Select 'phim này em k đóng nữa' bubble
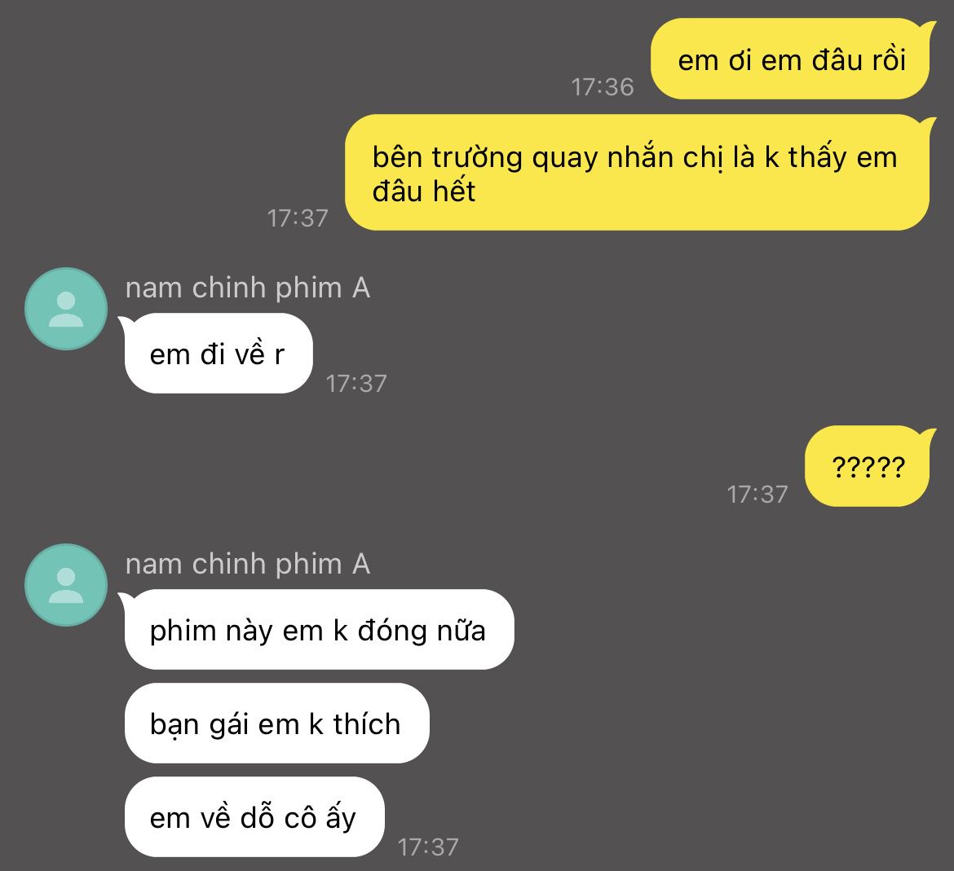The width and height of the screenshot is (954, 871). point(318,630)
